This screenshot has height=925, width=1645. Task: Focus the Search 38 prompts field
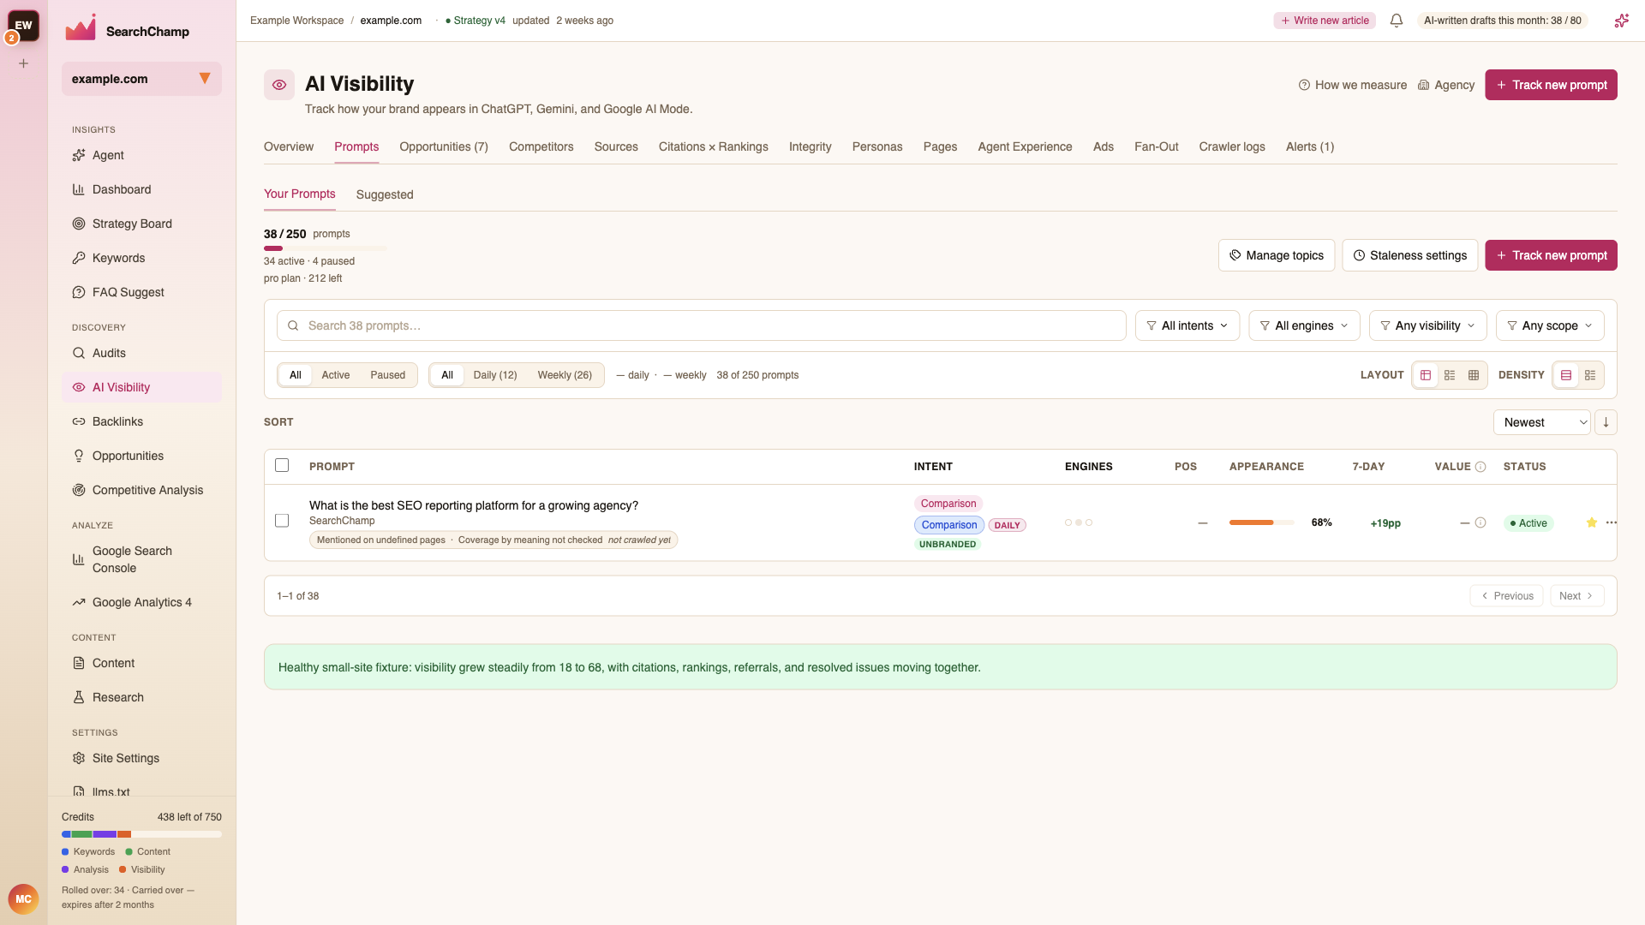701,325
